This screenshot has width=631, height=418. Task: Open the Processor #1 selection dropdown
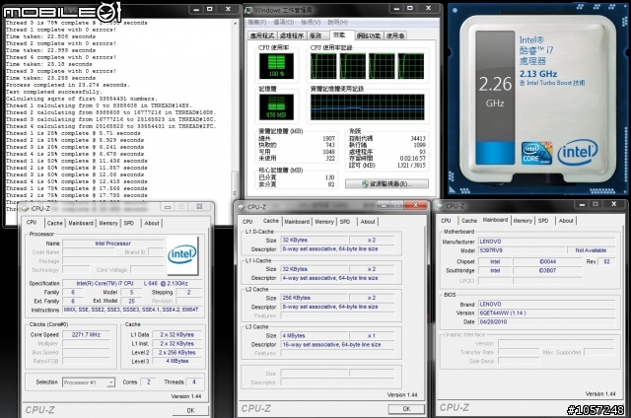click(x=89, y=383)
